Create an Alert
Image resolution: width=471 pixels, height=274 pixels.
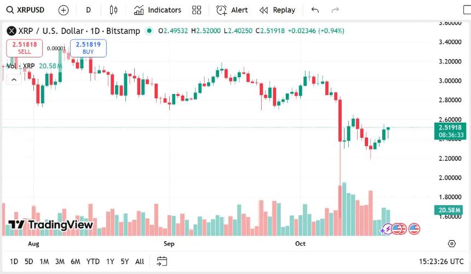tap(232, 10)
